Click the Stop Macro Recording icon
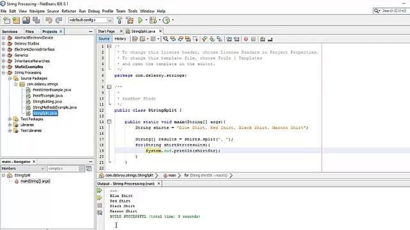This screenshot has width=410, height=230. (253, 39)
